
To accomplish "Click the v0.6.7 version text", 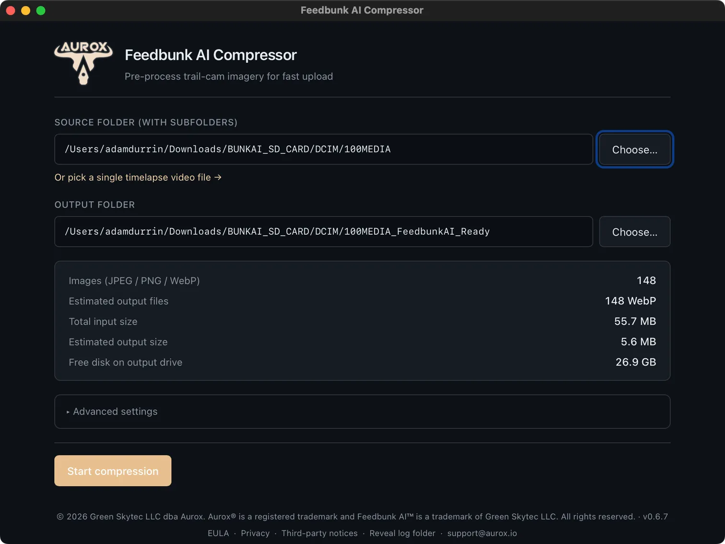I will (x=655, y=517).
